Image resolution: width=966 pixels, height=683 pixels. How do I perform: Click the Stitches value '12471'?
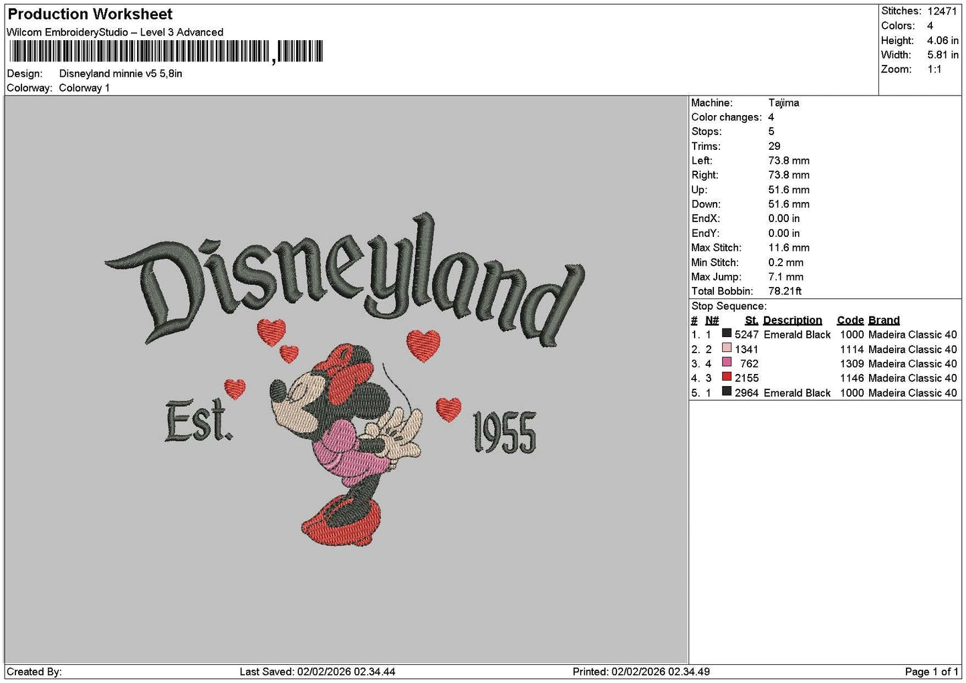point(942,11)
